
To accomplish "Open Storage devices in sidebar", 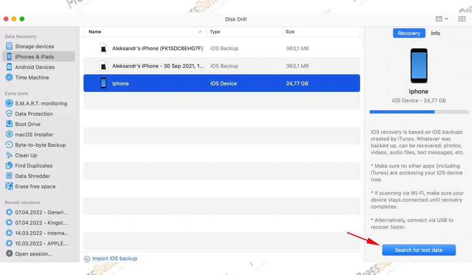I will [34, 46].
